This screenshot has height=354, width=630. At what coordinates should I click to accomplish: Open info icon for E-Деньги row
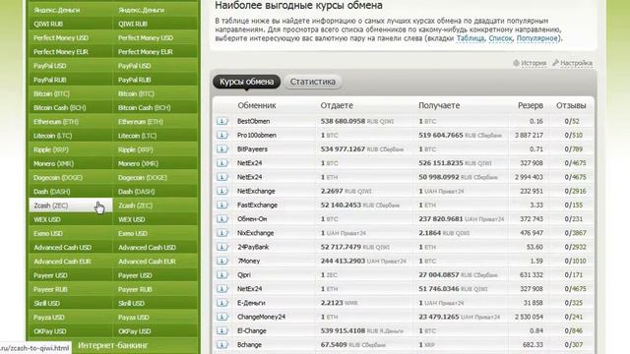pyautogui.click(x=222, y=303)
